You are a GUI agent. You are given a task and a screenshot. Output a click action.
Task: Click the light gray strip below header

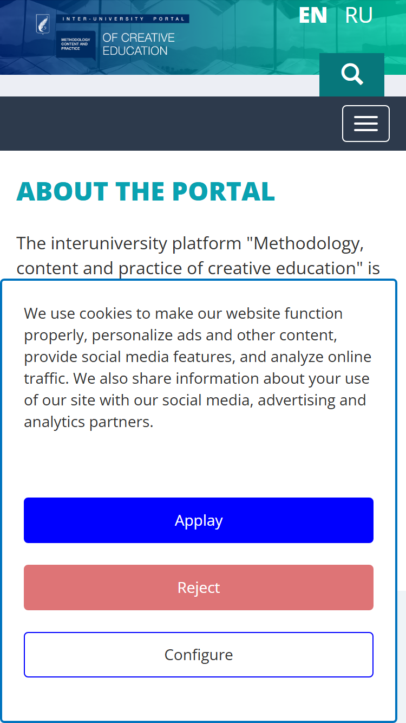[x=160, y=86]
